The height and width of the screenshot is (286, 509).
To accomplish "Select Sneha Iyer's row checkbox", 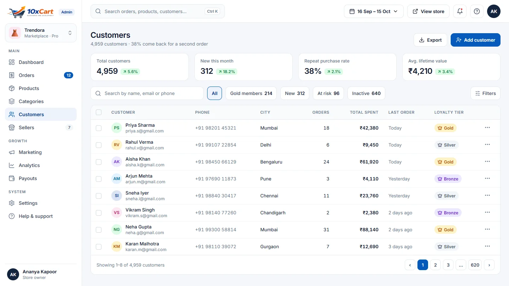I will coord(99,196).
